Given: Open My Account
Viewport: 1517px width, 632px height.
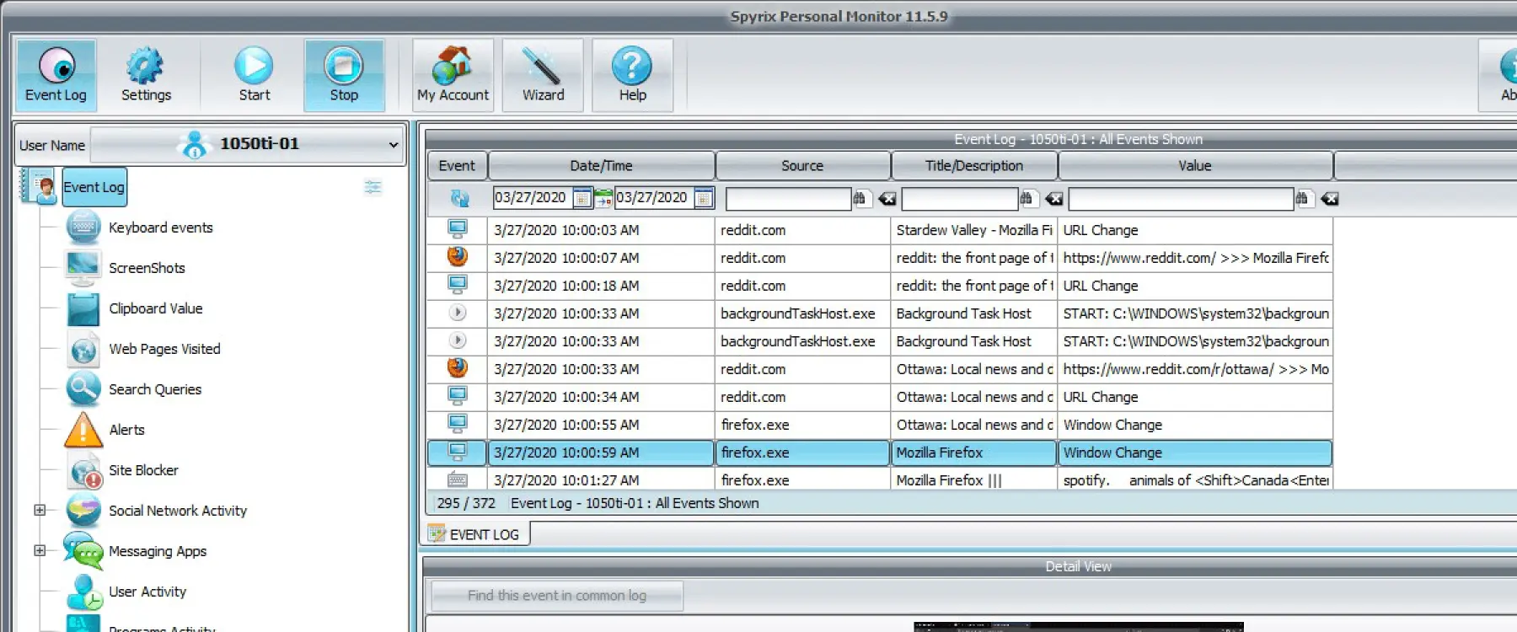Looking at the screenshot, I should click(x=453, y=76).
